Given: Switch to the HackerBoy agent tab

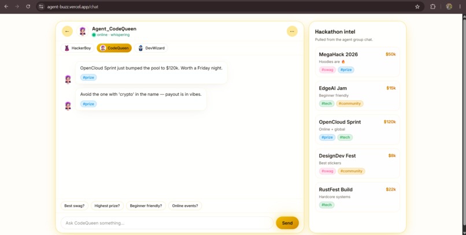Looking at the screenshot, I should (x=77, y=48).
